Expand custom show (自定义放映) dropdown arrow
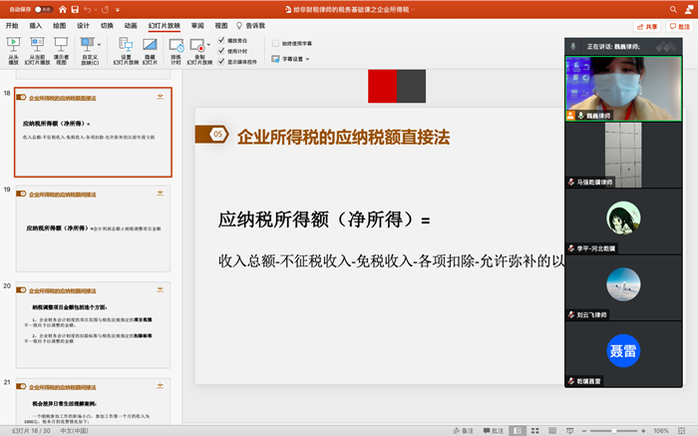 99,45
